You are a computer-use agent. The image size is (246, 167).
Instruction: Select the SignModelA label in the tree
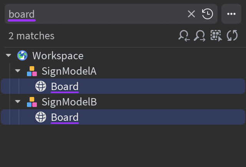pos(69,71)
